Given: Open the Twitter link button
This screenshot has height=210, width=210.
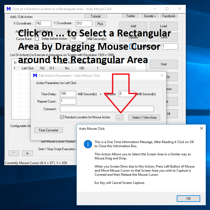Looking at the screenshot, I should point(130,16).
